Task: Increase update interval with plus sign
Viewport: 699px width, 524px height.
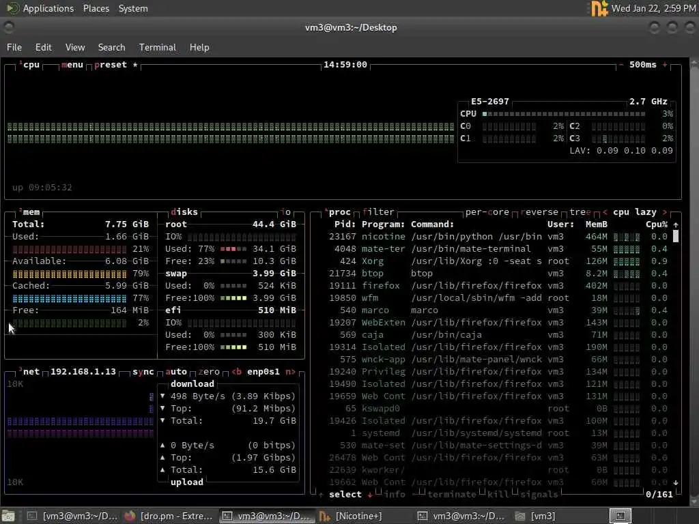Action: (665, 65)
